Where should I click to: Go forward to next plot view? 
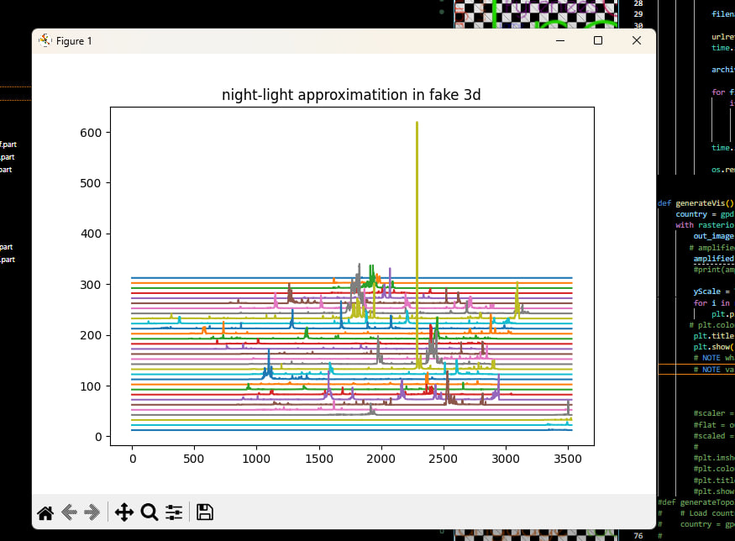[x=93, y=512]
